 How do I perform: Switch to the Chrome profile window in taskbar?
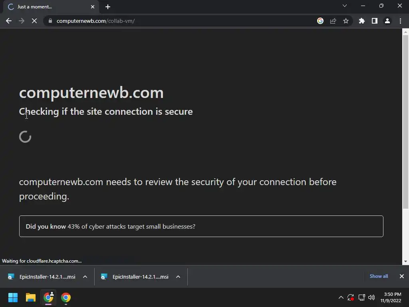[48, 297]
